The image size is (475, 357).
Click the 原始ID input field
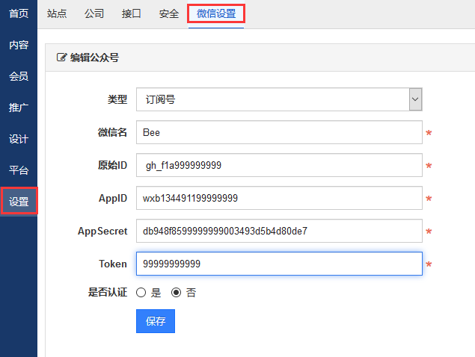(279, 165)
